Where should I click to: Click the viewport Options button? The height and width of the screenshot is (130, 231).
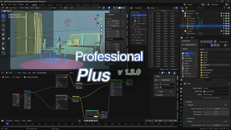pos(124,11)
